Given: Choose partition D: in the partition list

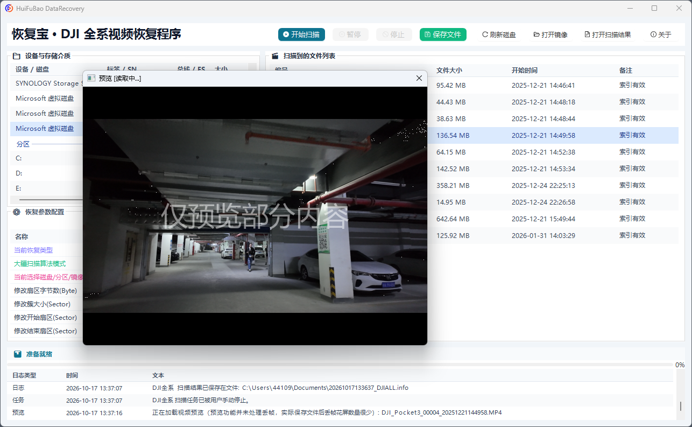Looking at the screenshot, I should 46,173.
